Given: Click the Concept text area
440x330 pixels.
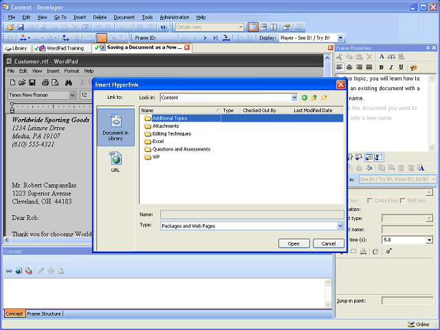Looking at the screenshot, I should click(164, 293).
